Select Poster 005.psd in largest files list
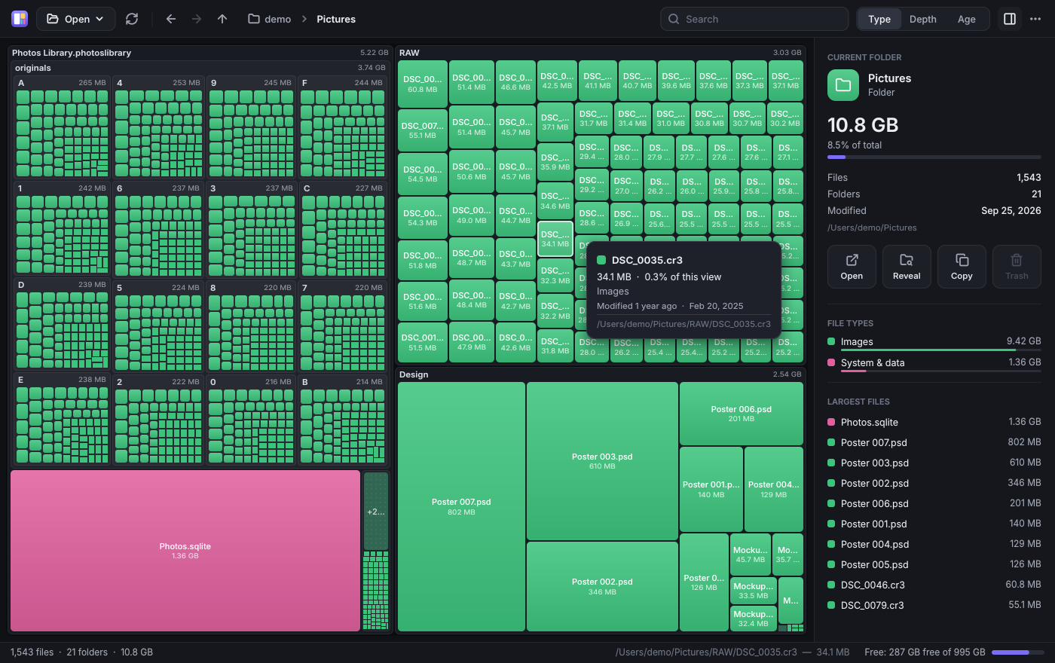The height and width of the screenshot is (663, 1055). coord(934,564)
